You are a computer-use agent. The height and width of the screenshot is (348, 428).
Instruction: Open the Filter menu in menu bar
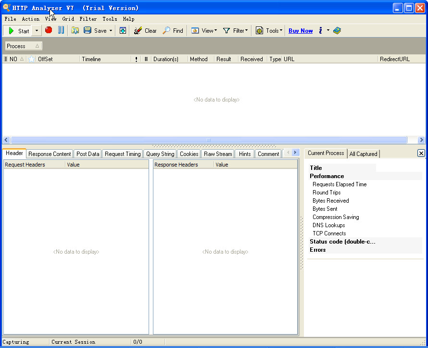88,19
